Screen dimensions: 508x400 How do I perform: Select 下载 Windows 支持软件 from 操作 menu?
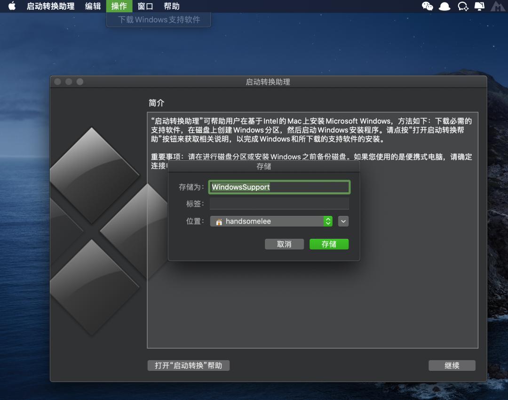[x=159, y=20]
